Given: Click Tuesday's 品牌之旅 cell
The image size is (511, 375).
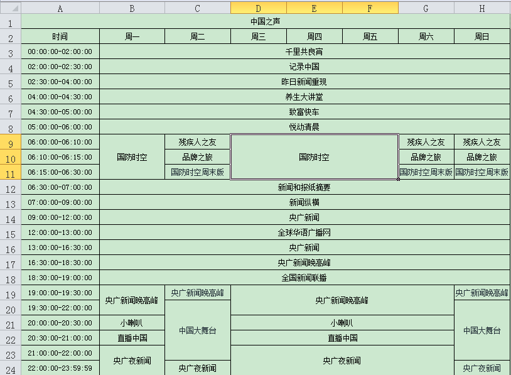Looking at the screenshot, I should pos(198,157).
